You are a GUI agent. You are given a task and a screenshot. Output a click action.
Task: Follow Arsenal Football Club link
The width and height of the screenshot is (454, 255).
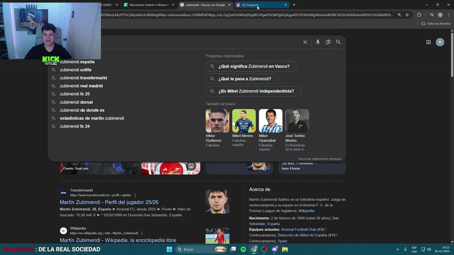click(x=298, y=229)
